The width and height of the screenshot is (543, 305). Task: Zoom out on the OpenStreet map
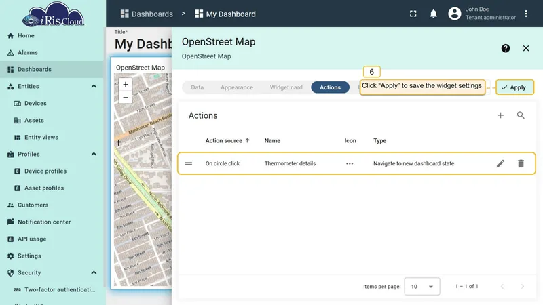point(126,98)
